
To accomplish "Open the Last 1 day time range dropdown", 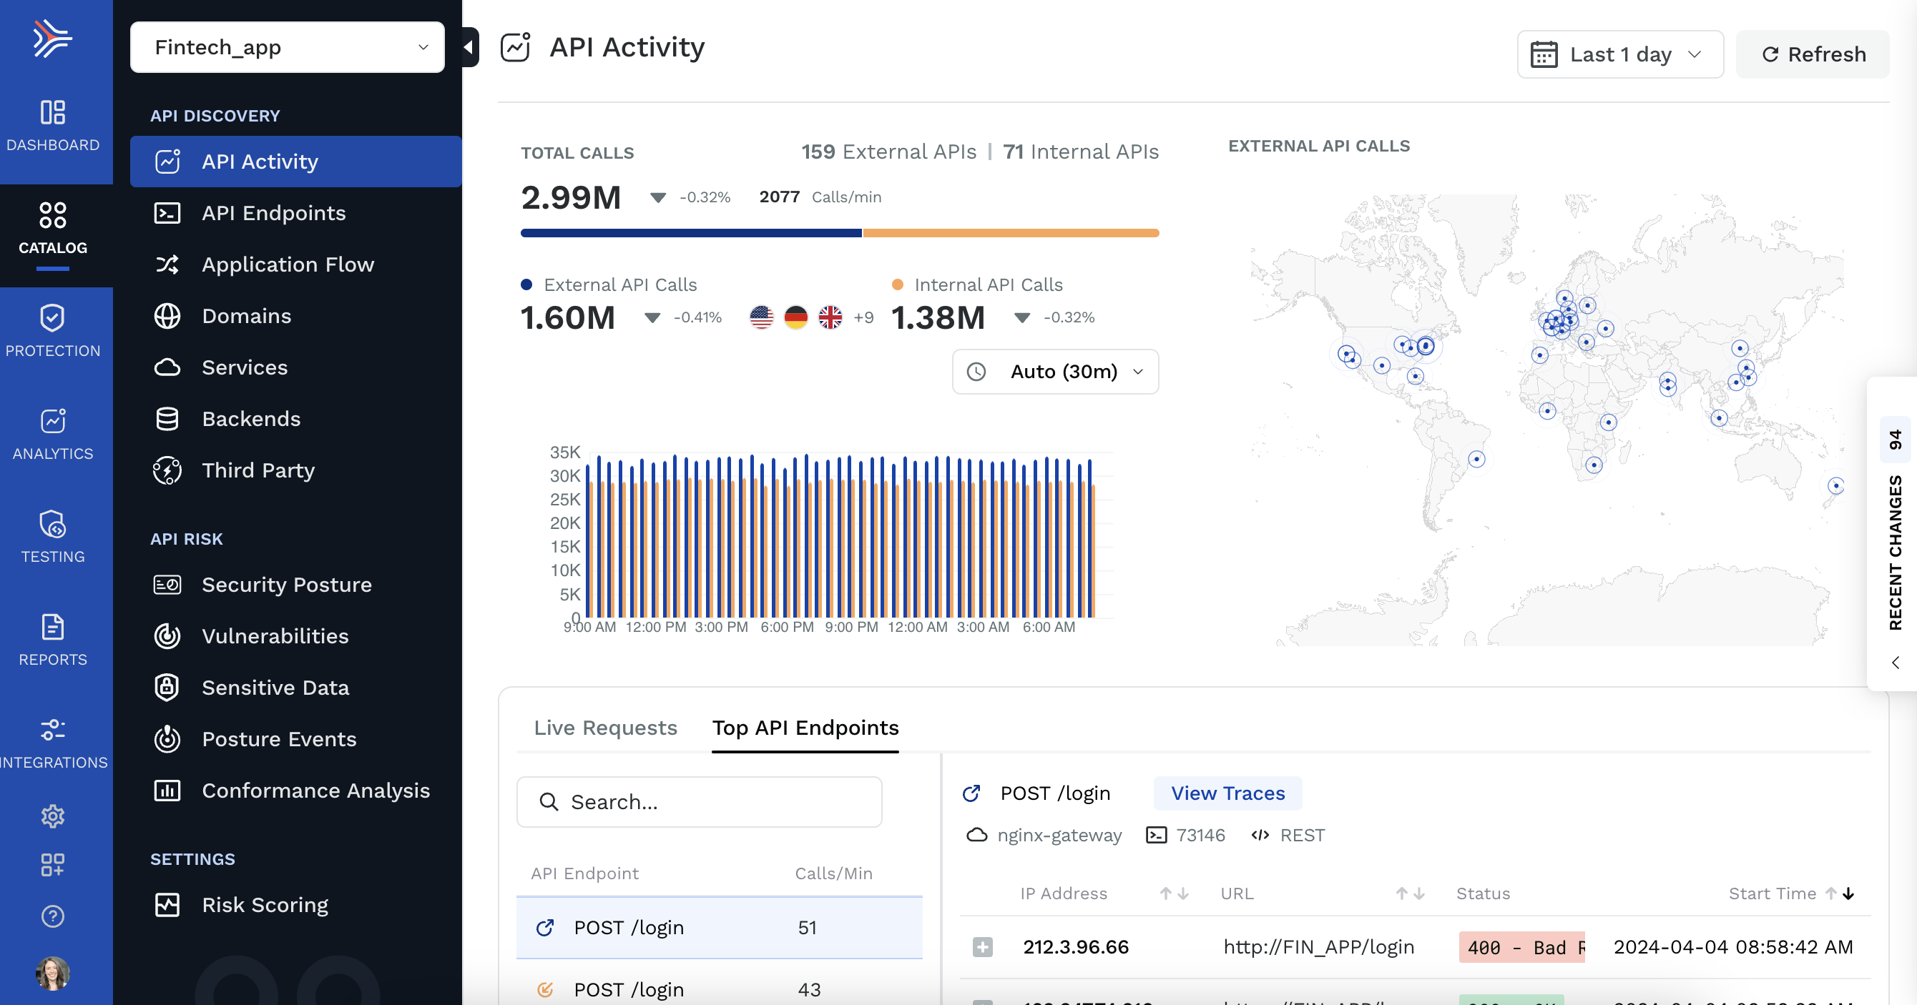I will (x=1619, y=54).
